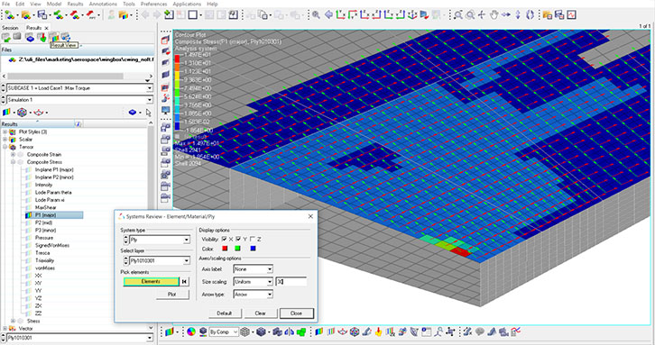Uncheck the X visibility checkbox

225,239
